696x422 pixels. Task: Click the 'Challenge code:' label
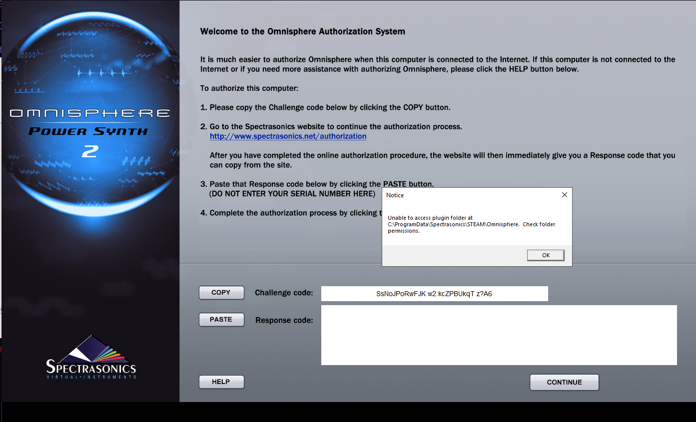(x=284, y=293)
